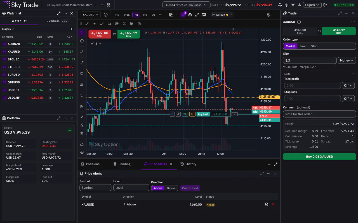
Task: Open the chart keyboard shortcuts icon
Action: click(x=204, y=15)
